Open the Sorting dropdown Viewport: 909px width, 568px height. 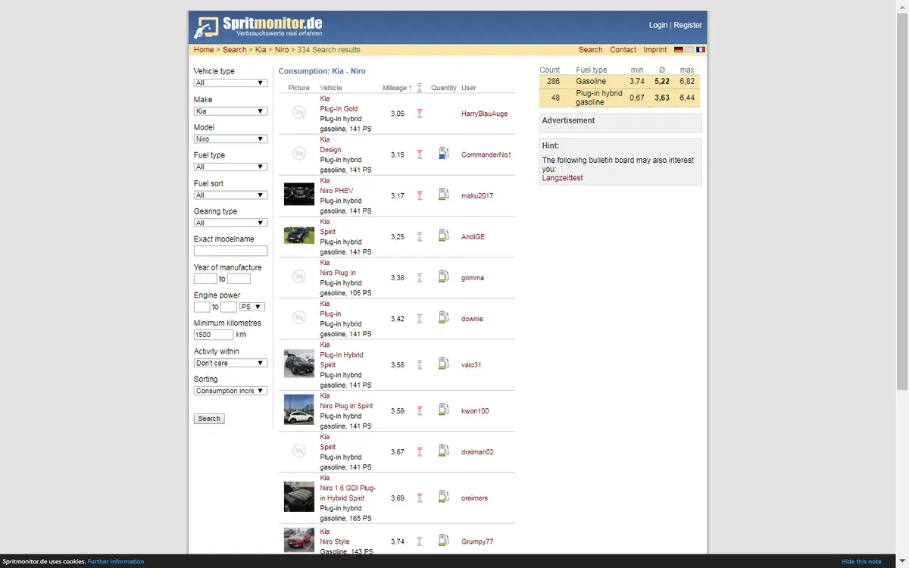point(230,391)
